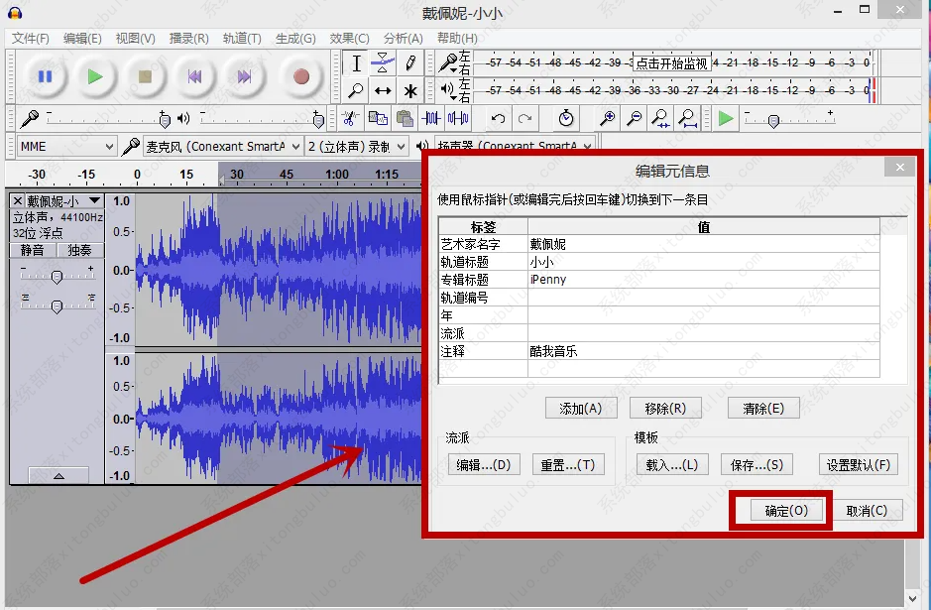Select the Time Shift tool
Screen dimensions: 931x610
tap(383, 91)
